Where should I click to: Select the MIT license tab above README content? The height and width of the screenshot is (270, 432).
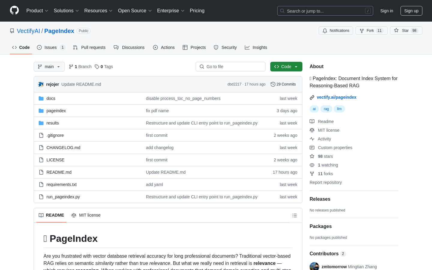tap(86, 215)
